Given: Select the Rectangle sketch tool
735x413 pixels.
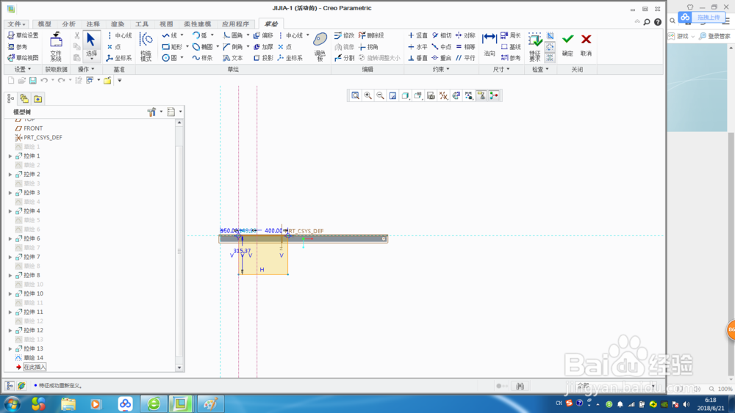Looking at the screenshot, I should coord(172,47).
